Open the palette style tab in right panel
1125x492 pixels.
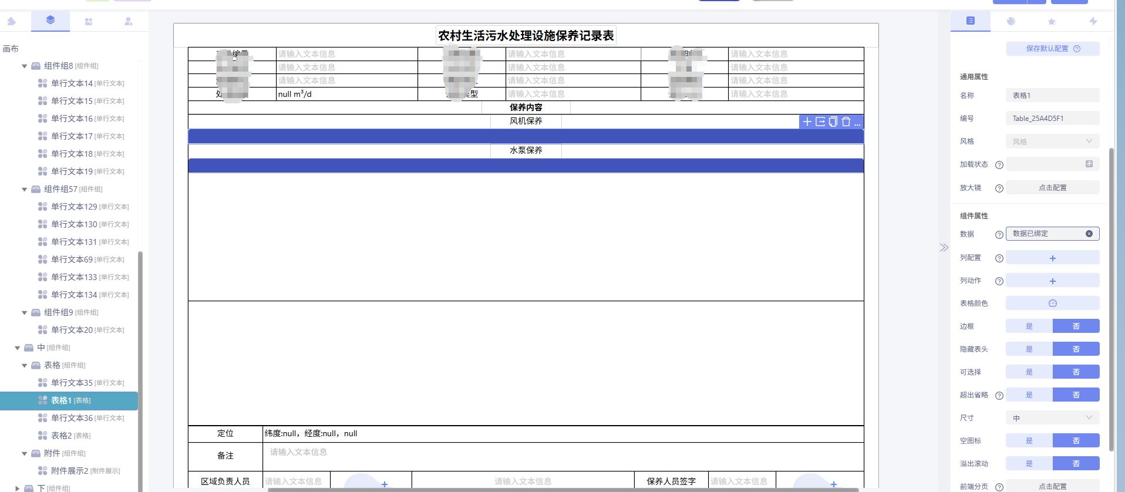pyautogui.click(x=1011, y=21)
